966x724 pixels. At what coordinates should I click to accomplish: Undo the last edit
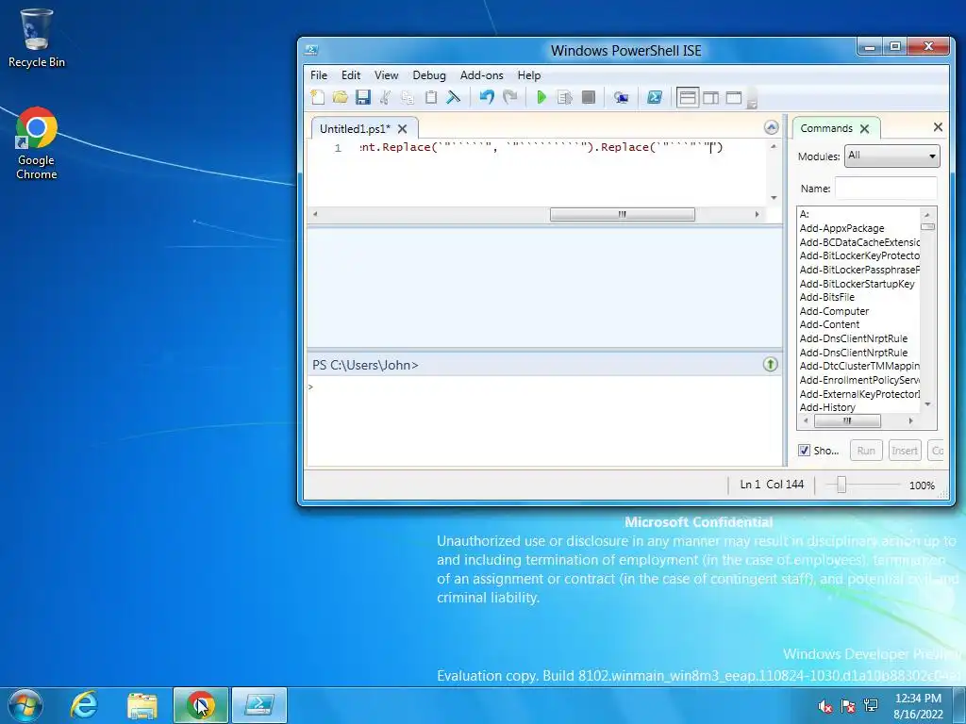tap(487, 97)
